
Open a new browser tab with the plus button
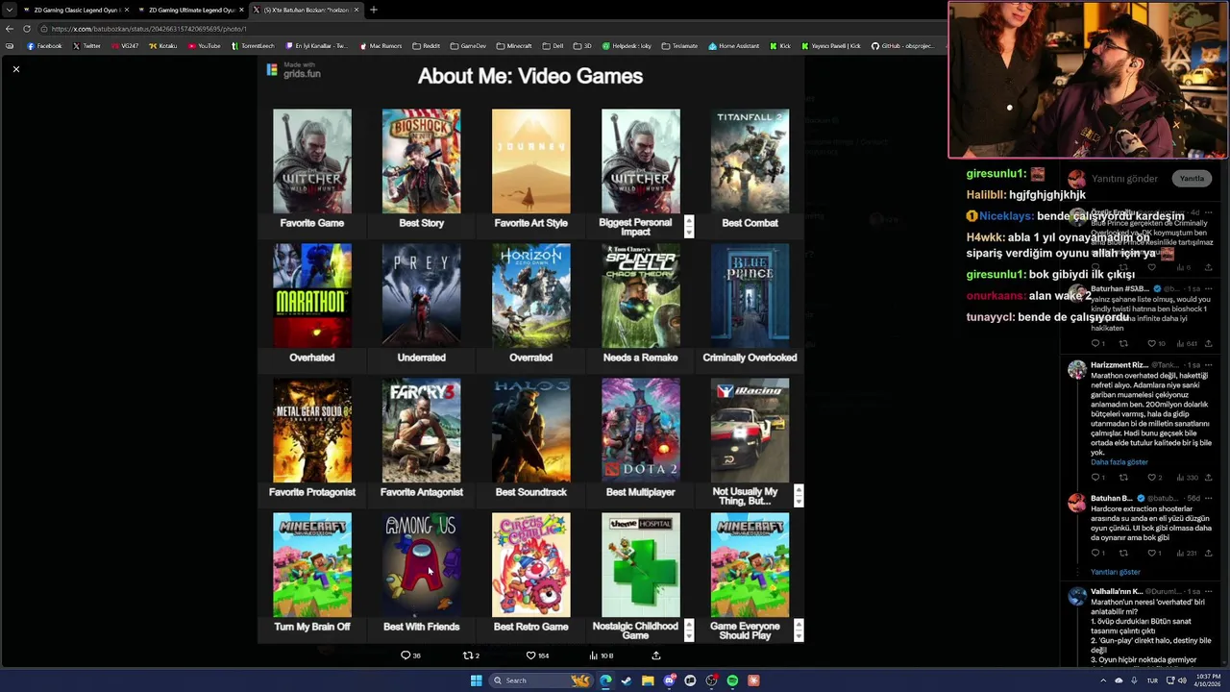pyautogui.click(x=374, y=10)
